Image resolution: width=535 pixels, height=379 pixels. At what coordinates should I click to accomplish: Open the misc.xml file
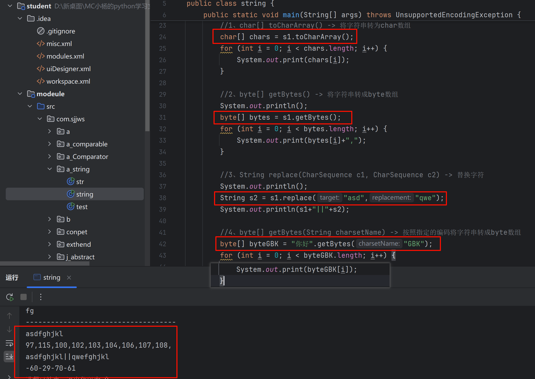(59, 44)
